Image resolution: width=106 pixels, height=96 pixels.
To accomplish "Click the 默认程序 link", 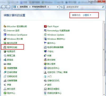I will [x=51, y=64].
